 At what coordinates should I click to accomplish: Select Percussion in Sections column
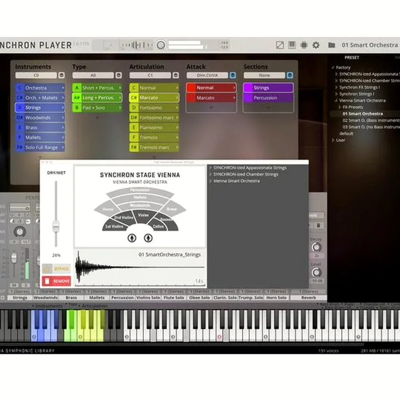[x=268, y=98]
